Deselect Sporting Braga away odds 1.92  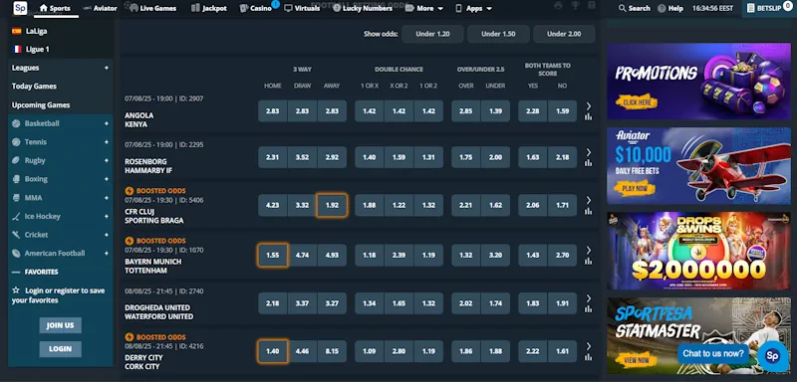[332, 206]
